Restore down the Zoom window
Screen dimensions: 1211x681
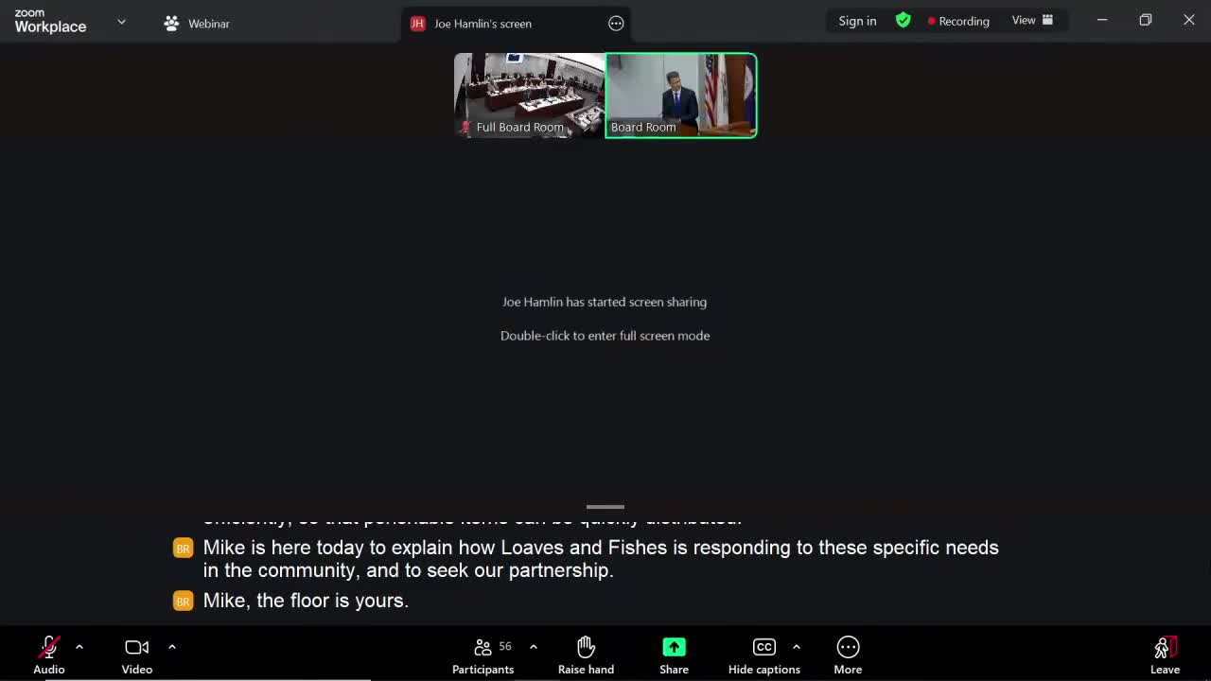pos(1146,20)
